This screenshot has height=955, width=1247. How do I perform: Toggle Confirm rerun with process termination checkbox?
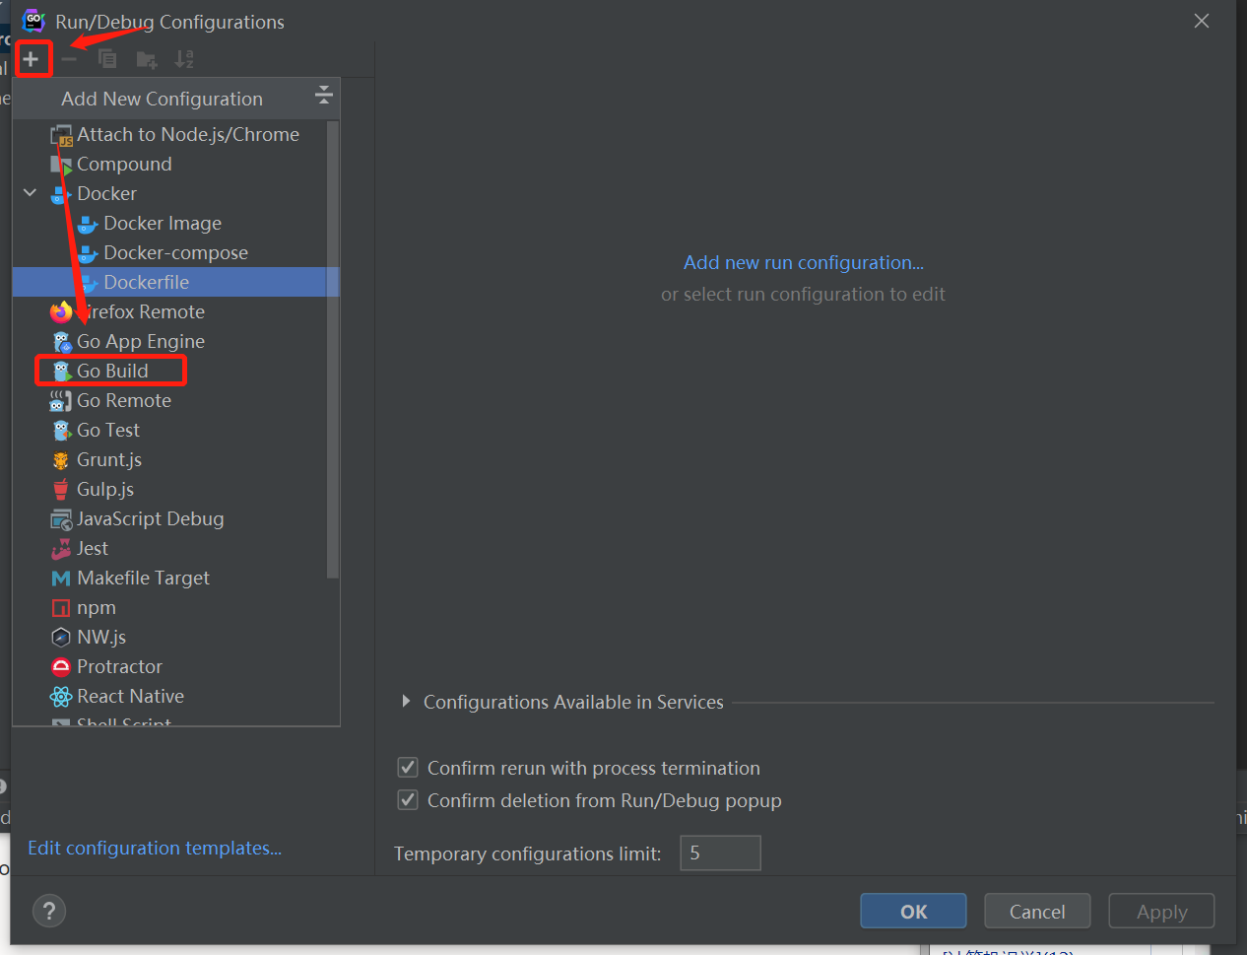408,767
